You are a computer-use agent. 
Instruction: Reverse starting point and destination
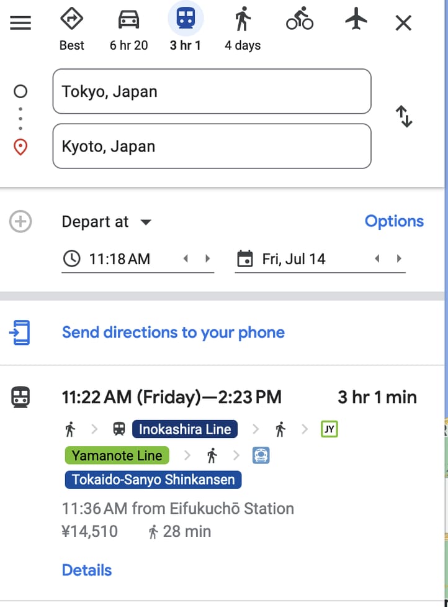[x=404, y=117]
